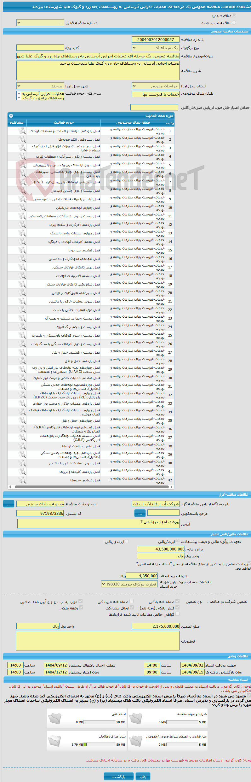The width and height of the screenshot is (251, 782).
Task: Open view icon for row 4 شیرآلات فلزی
Action: click(22, 156)
